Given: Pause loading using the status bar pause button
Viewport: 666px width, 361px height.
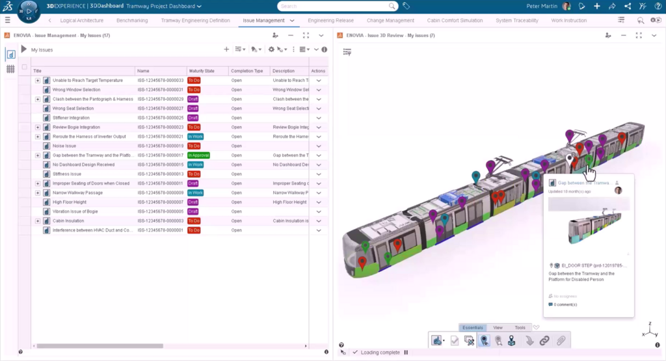Looking at the screenshot, I should tap(406, 353).
